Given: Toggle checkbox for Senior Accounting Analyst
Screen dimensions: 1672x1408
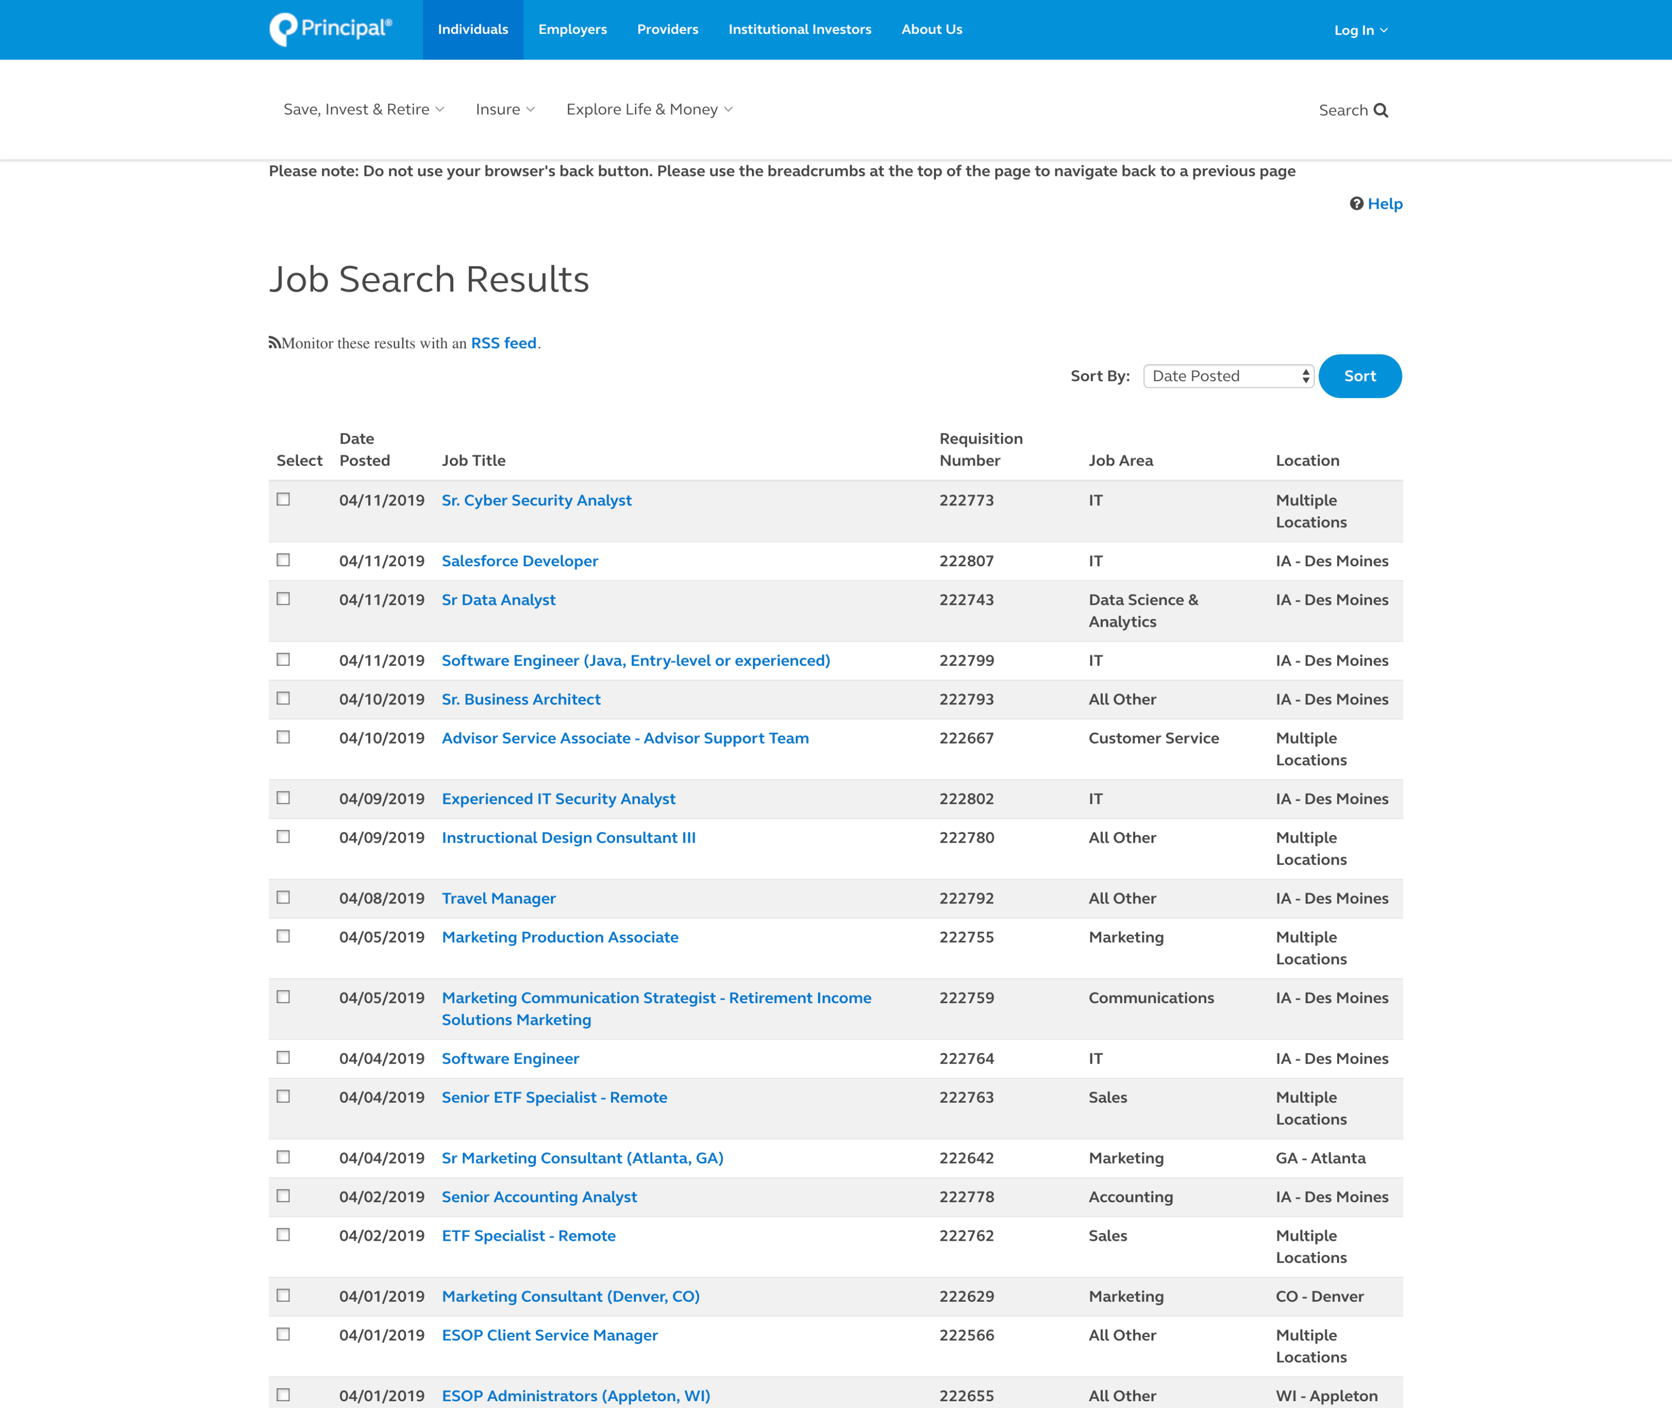Looking at the screenshot, I should 283,1196.
